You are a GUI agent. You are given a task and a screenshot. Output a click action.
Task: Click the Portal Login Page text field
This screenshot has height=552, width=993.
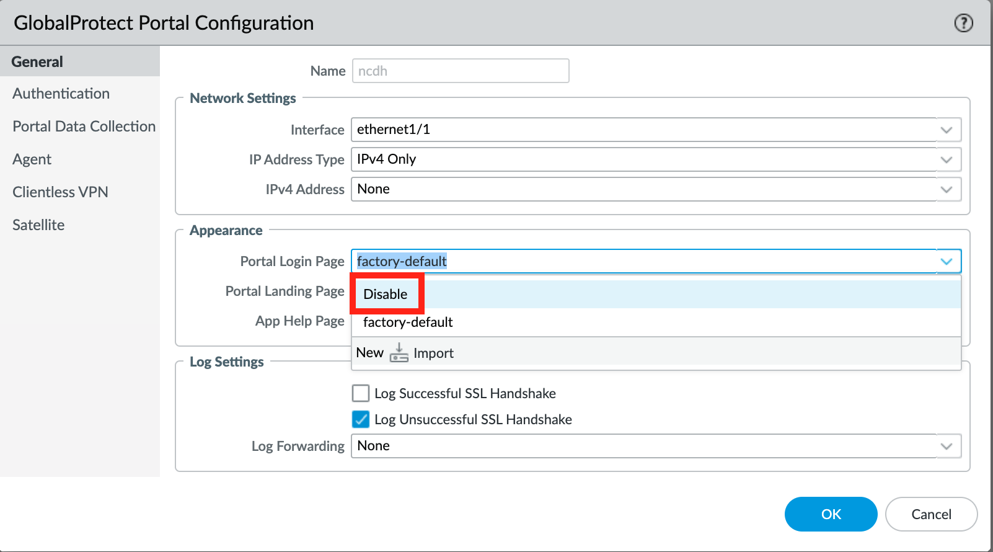(x=644, y=261)
